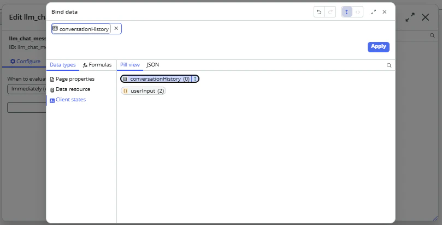Viewport: 442px width, 225px height.
Task: Select Client states data type
Action: pos(68,100)
